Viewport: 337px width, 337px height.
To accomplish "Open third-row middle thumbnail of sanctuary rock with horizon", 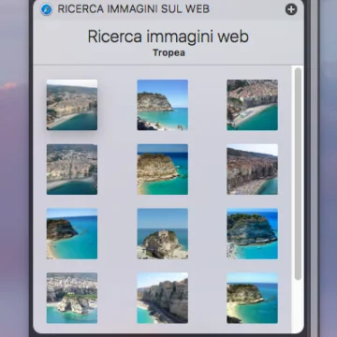I will (x=163, y=234).
